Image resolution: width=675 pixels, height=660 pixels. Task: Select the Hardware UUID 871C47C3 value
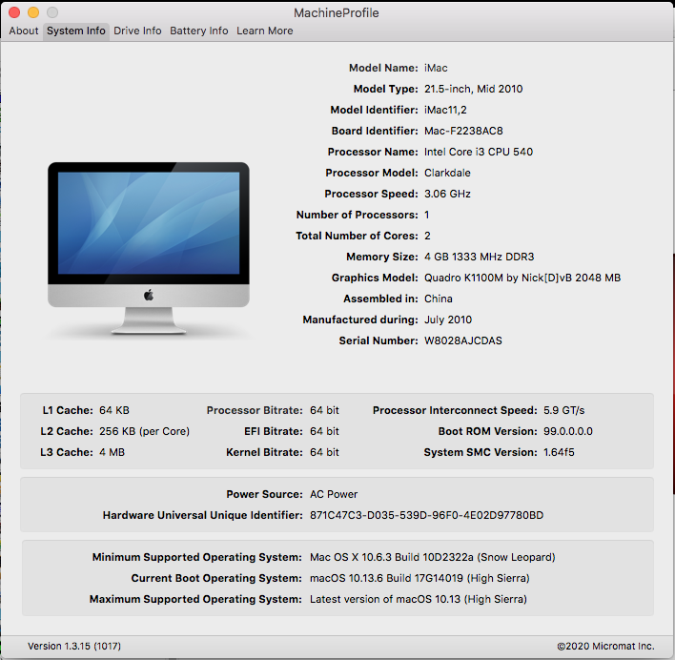pyautogui.click(x=426, y=515)
